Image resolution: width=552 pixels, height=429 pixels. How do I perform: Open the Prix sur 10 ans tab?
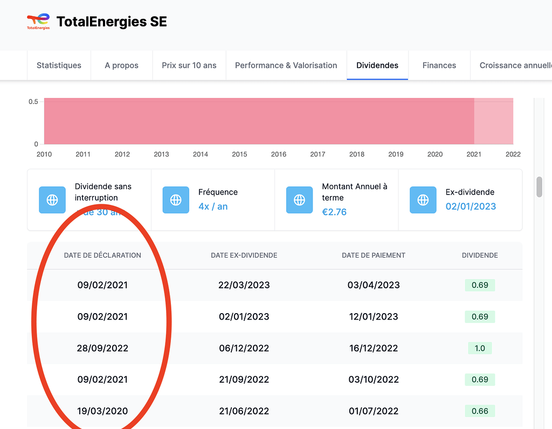(189, 65)
